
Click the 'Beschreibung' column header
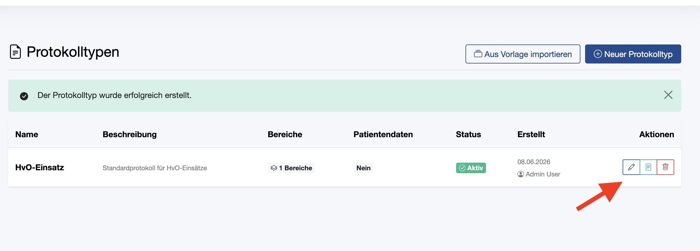coord(130,135)
